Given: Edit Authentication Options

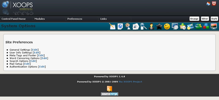Looking at the screenshot, I should (x=42, y=67).
